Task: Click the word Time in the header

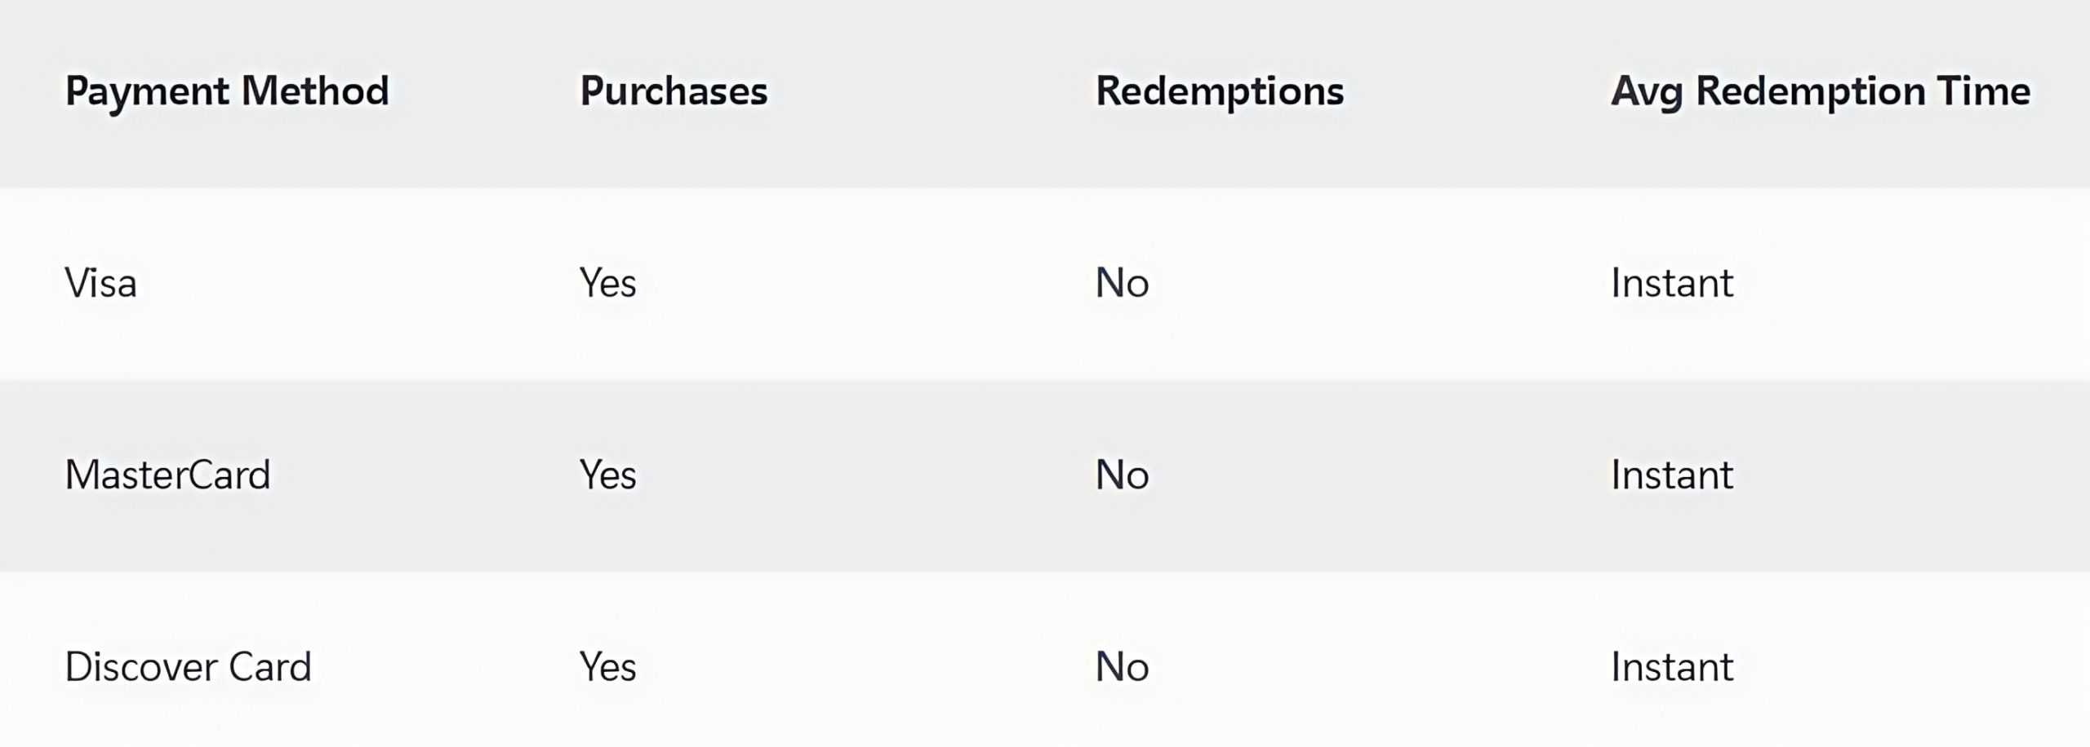Action: point(1983,91)
